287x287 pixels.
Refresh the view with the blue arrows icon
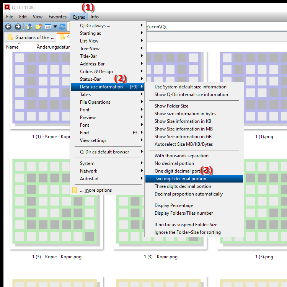(62, 27)
